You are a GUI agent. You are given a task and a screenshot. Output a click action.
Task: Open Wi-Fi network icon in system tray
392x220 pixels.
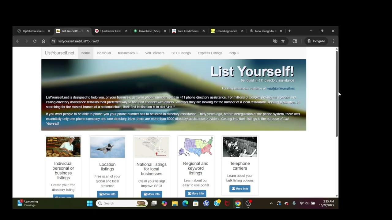(302, 203)
